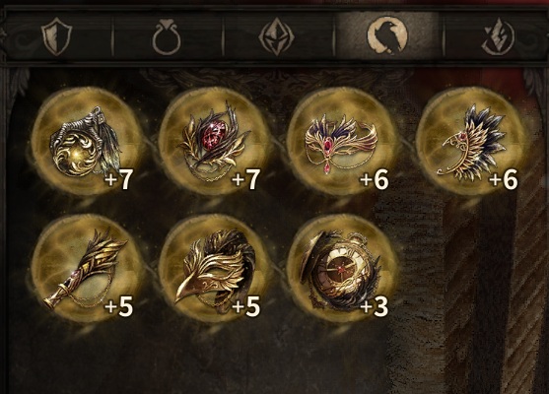Viewport: 549px width, 394px height.
Task: Select the raven silhouette tab
Action: pos(387,35)
